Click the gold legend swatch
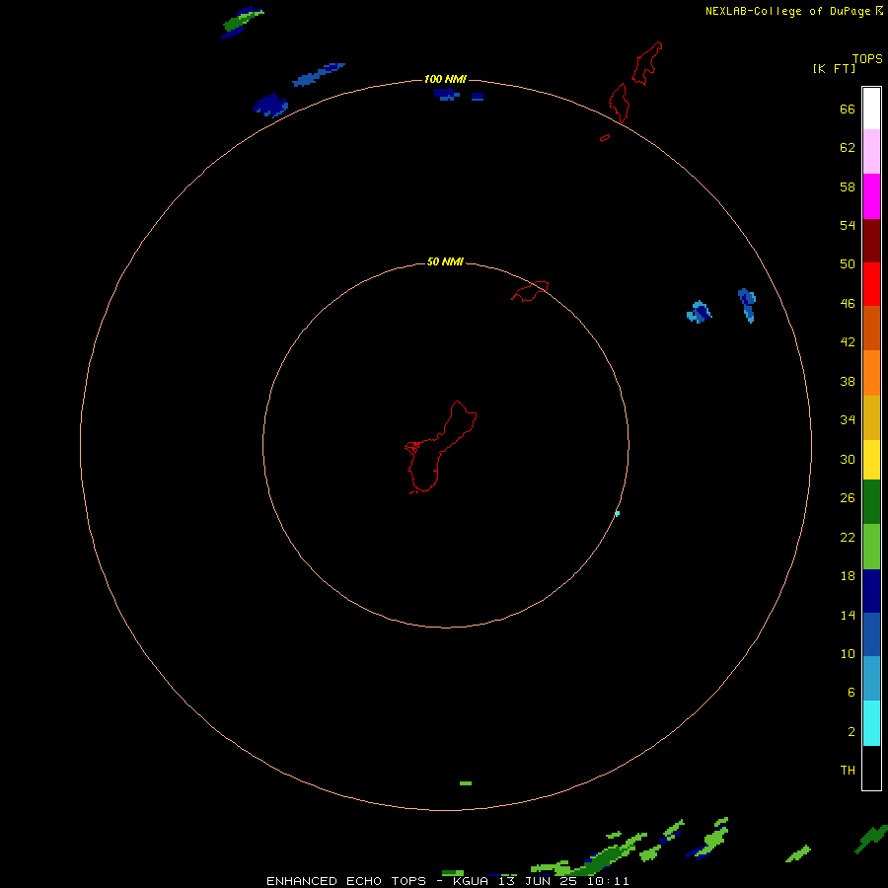The image size is (888, 888). (x=871, y=417)
